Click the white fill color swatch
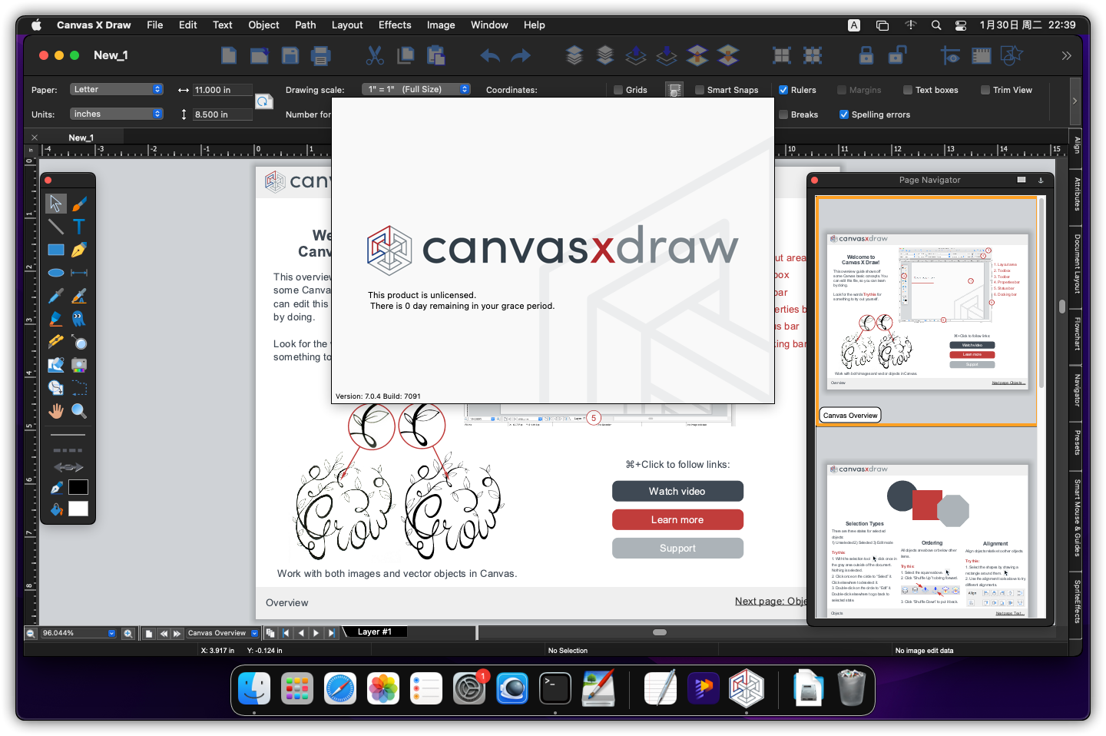The width and height of the screenshot is (1106, 736). click(78, 509)
